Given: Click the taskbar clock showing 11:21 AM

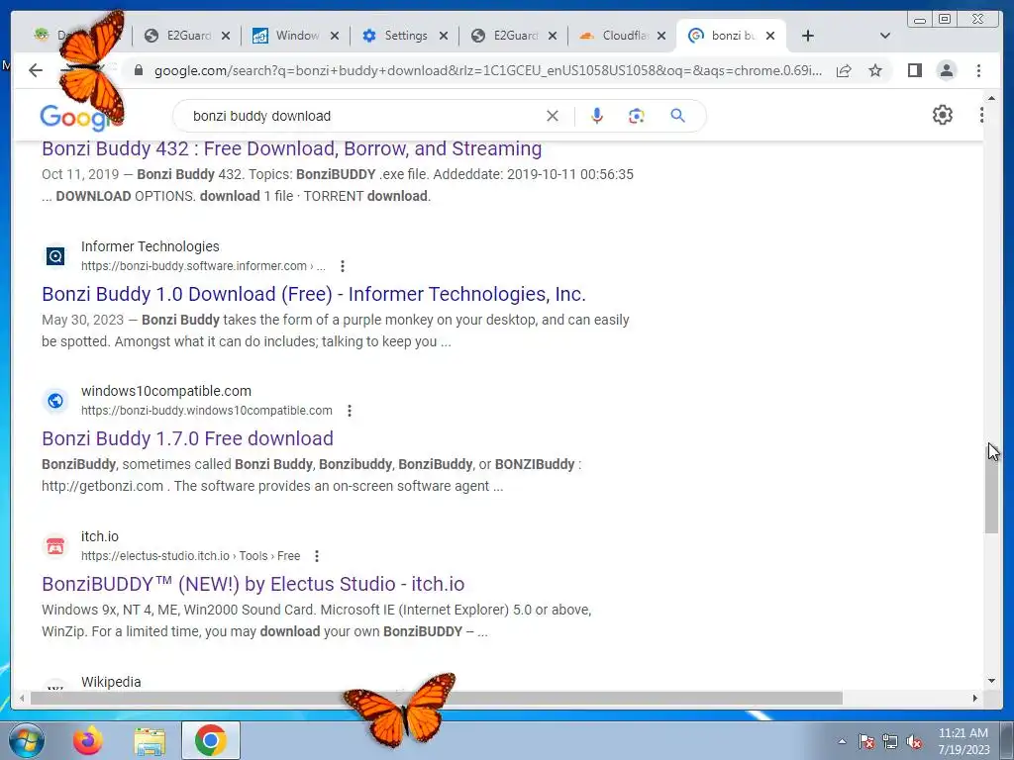Looking at the screenshot, I should point(963,741).
